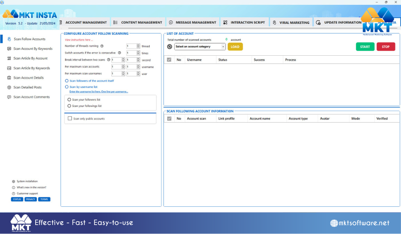Click What's new info icon
This screenshot has width=401, height=234.
13,188
